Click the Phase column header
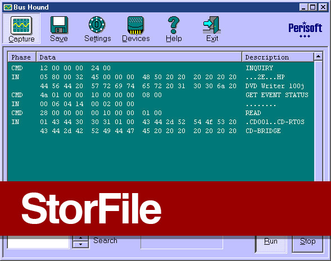 point(22,57)
